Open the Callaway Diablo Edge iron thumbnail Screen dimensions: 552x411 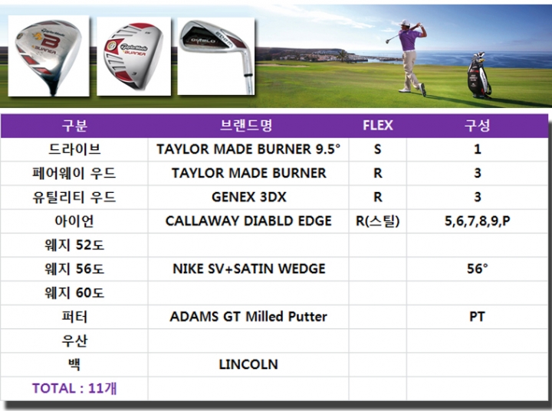click(x=216, y=56)
